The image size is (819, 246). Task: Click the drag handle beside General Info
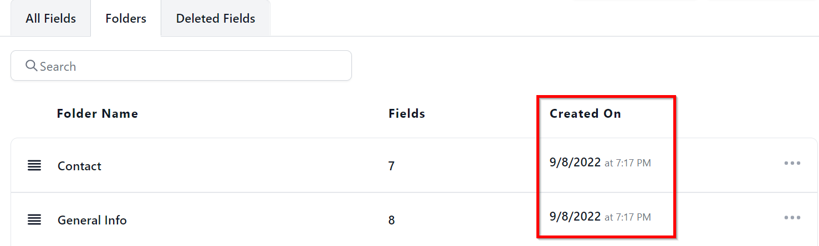(x=34, y=220)
